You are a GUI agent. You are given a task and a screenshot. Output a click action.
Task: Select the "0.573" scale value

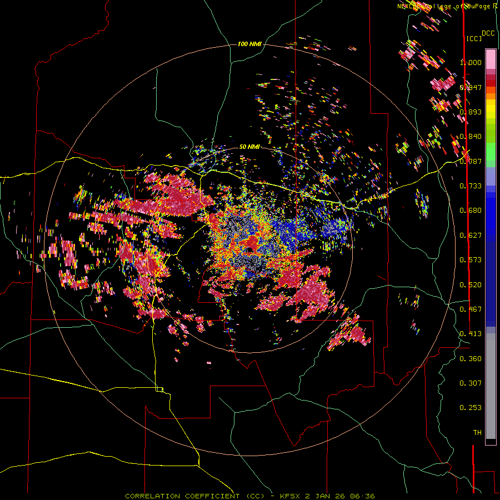click(x=471, y=260)
